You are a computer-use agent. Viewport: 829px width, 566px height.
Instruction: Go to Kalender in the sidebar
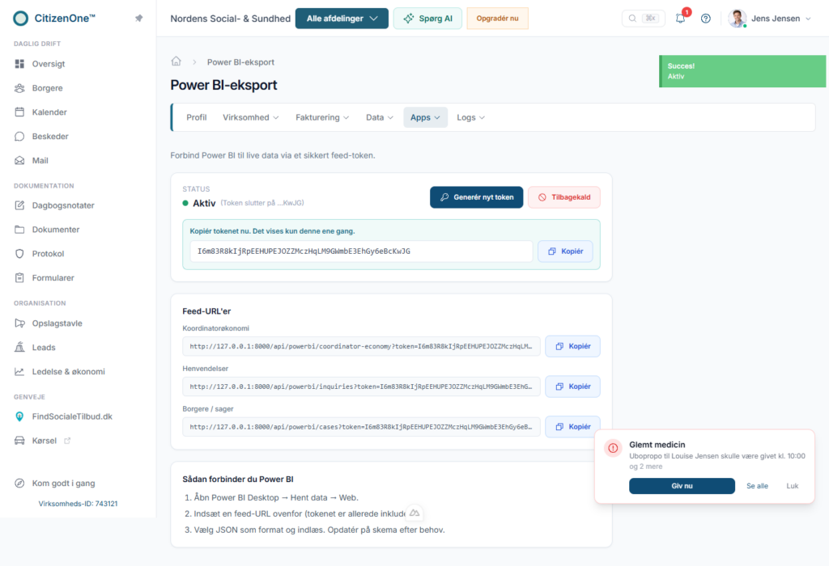(x=49, y=112)
